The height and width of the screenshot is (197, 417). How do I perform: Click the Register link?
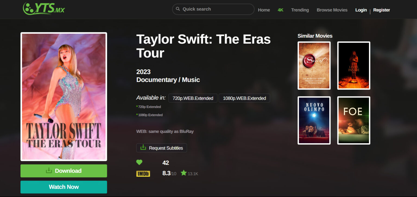381,10
